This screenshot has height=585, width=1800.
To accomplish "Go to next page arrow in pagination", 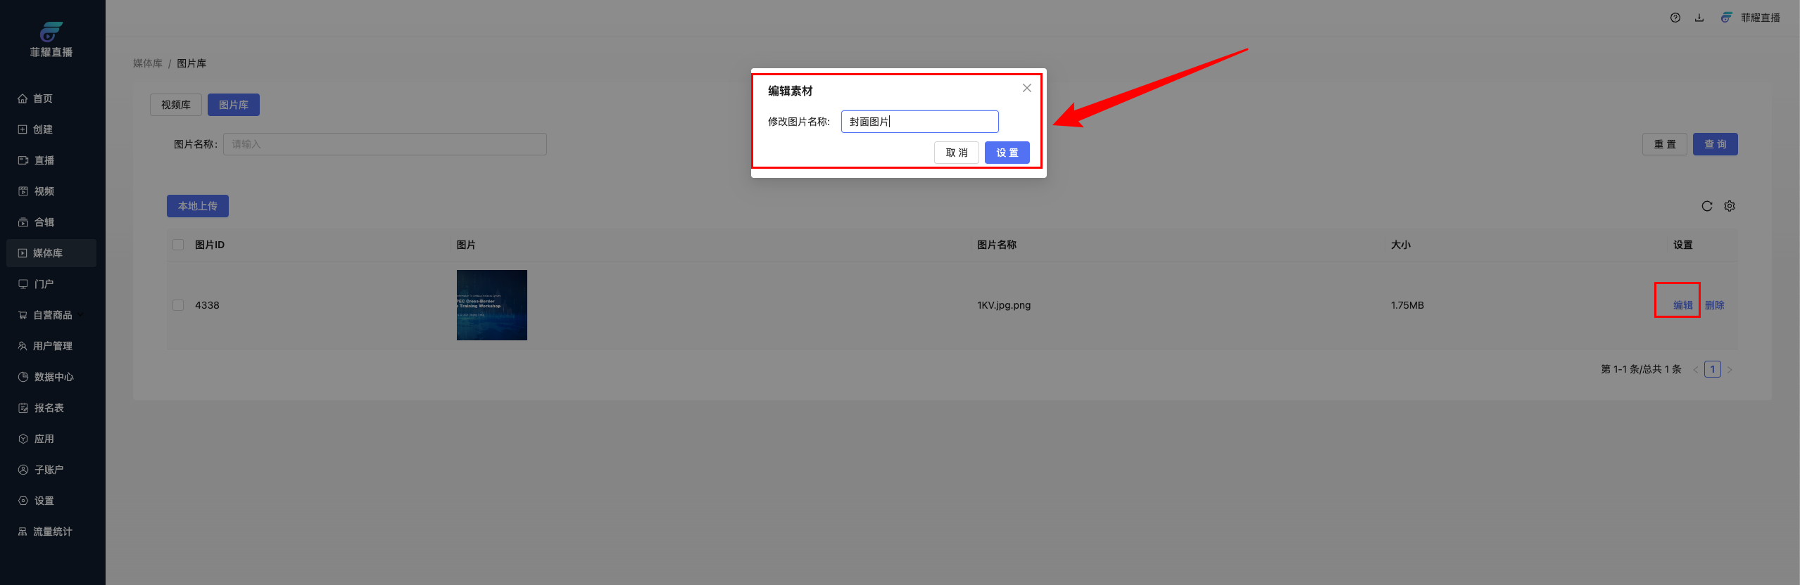I will [1730, 370].
